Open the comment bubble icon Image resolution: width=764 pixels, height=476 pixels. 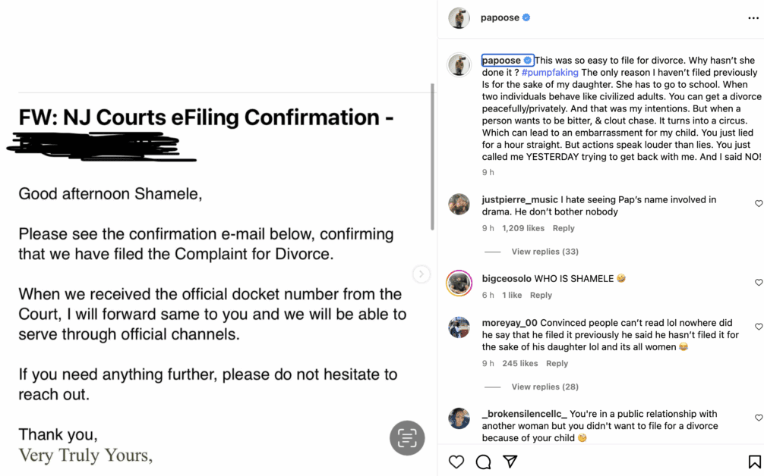pos(483,462)
